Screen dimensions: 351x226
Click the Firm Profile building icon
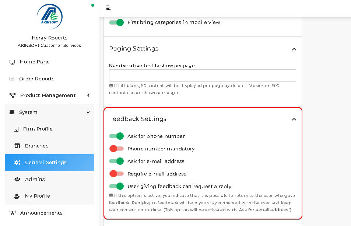(16, 129)
